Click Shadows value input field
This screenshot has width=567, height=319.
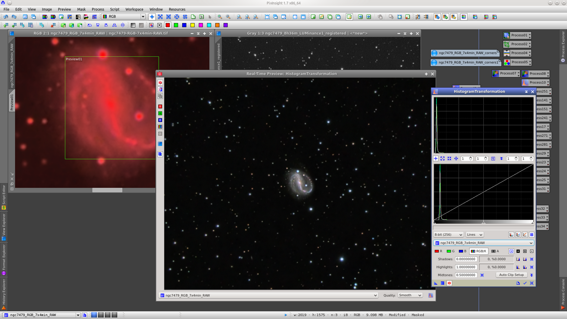466,259
